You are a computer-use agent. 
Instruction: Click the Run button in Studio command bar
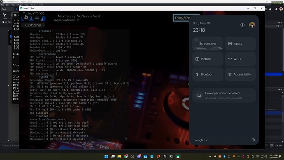tap(279, 145)
